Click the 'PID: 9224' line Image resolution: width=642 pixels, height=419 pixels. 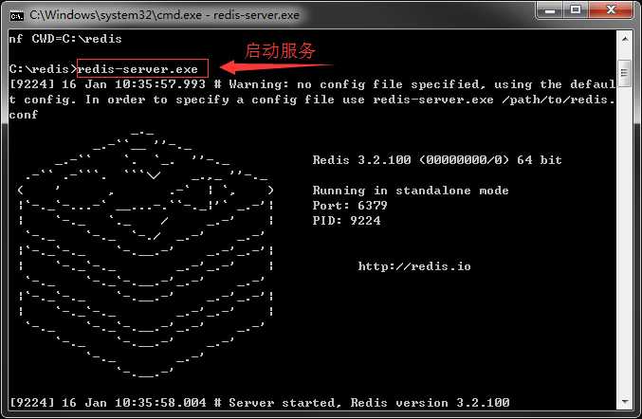click(x=347, y=221)
